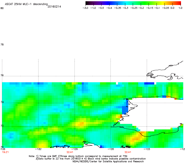Click the -0.35 colorbar tick label
Image resolution: width=185 pixels, height=163 pixels.
118,8
